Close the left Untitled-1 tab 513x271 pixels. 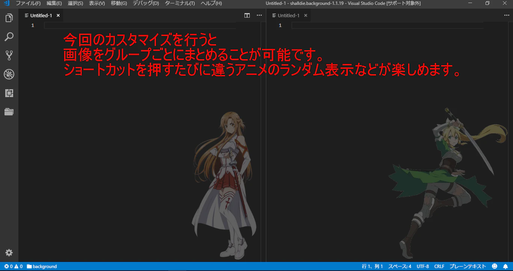coord(58,15)
